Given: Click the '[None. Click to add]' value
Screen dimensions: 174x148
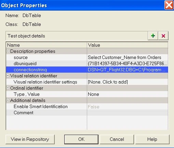Looking at the screenshot, I should 108,82.
